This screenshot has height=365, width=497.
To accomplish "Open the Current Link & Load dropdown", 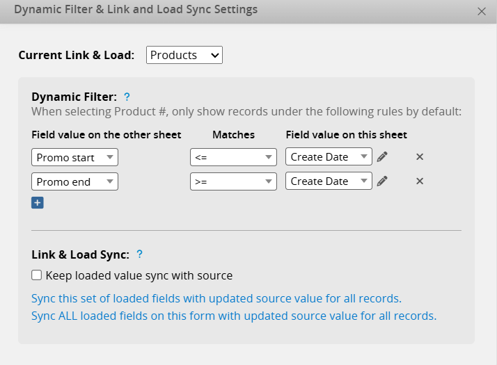I will [184, 55].
